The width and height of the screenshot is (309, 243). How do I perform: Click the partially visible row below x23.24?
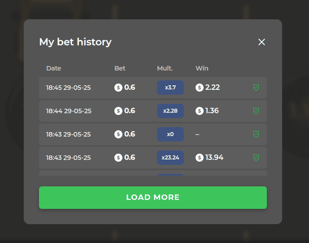pyautogui.click(x=153, y=173)
